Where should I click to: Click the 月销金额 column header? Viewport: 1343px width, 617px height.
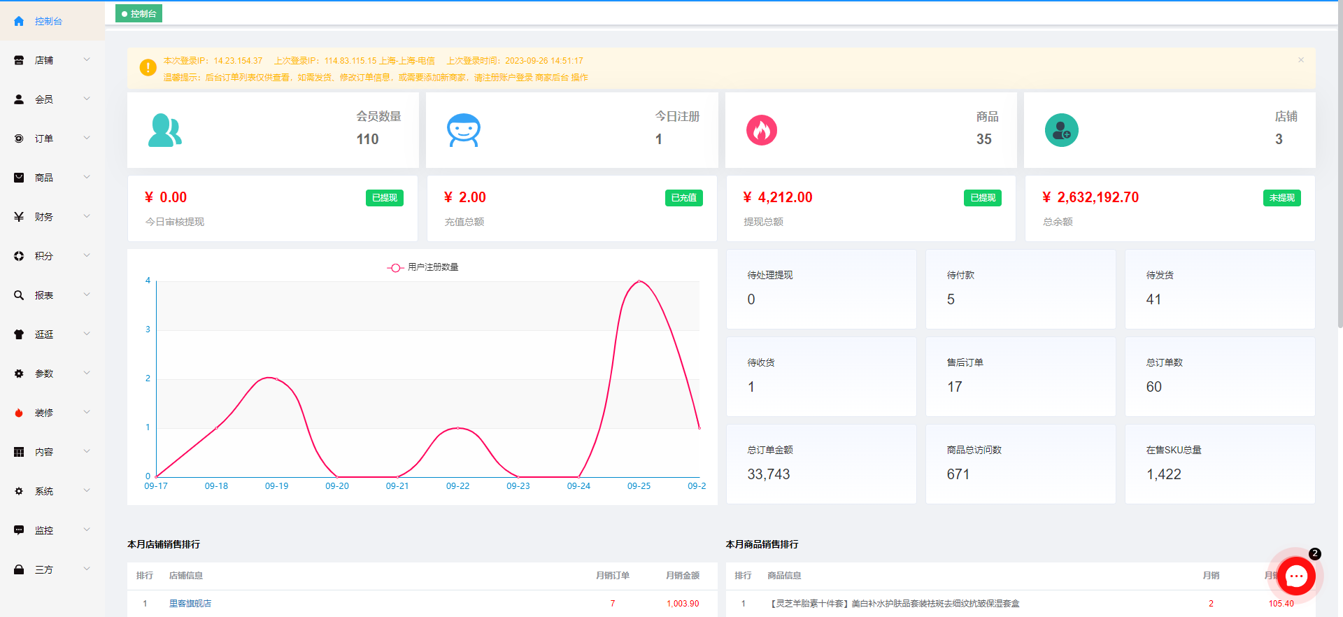(683, 575)
